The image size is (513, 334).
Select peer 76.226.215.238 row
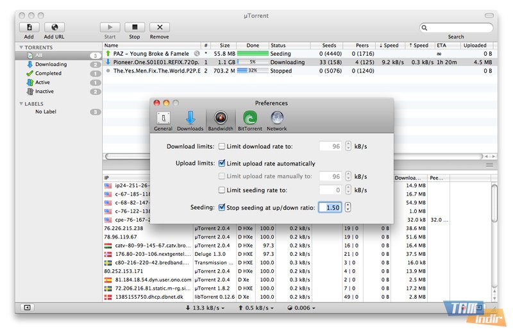coord(298,228)
